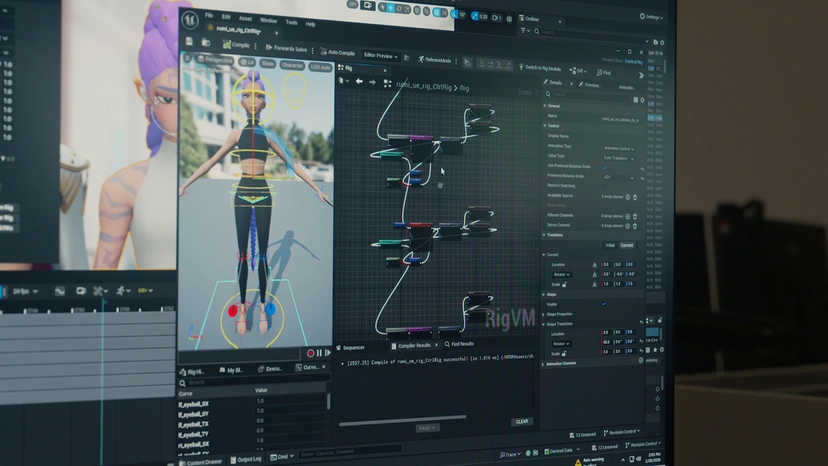This screenshot has width=828, height=466.
Task: Click the blue color swatch near Shape Transform
Action: pos(651,330)
